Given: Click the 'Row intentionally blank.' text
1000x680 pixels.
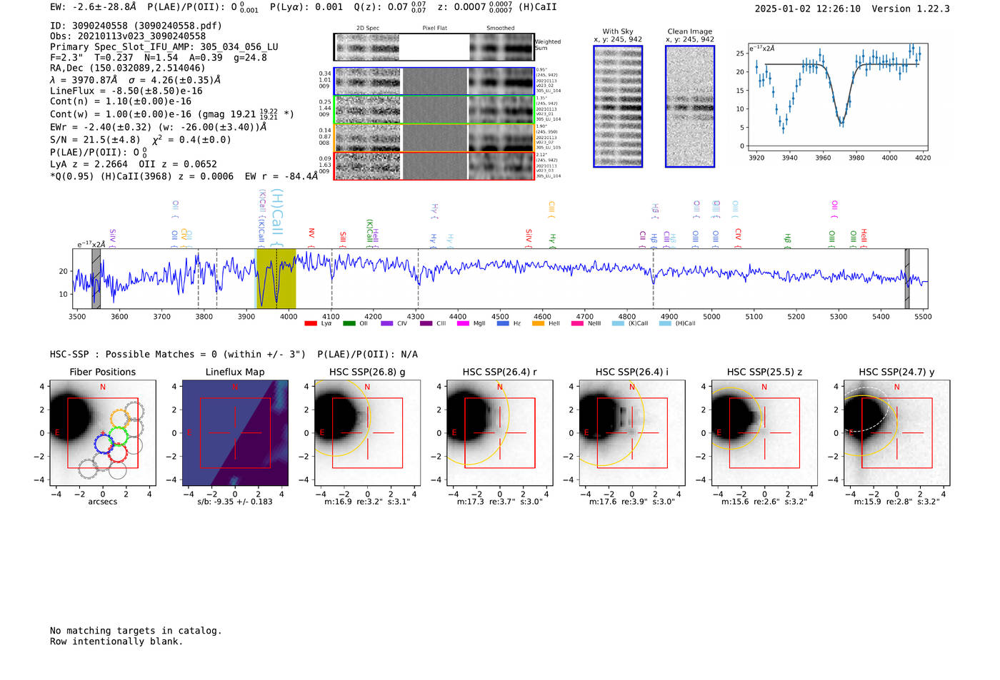Looking at the screenshot, I should [116, 641].
